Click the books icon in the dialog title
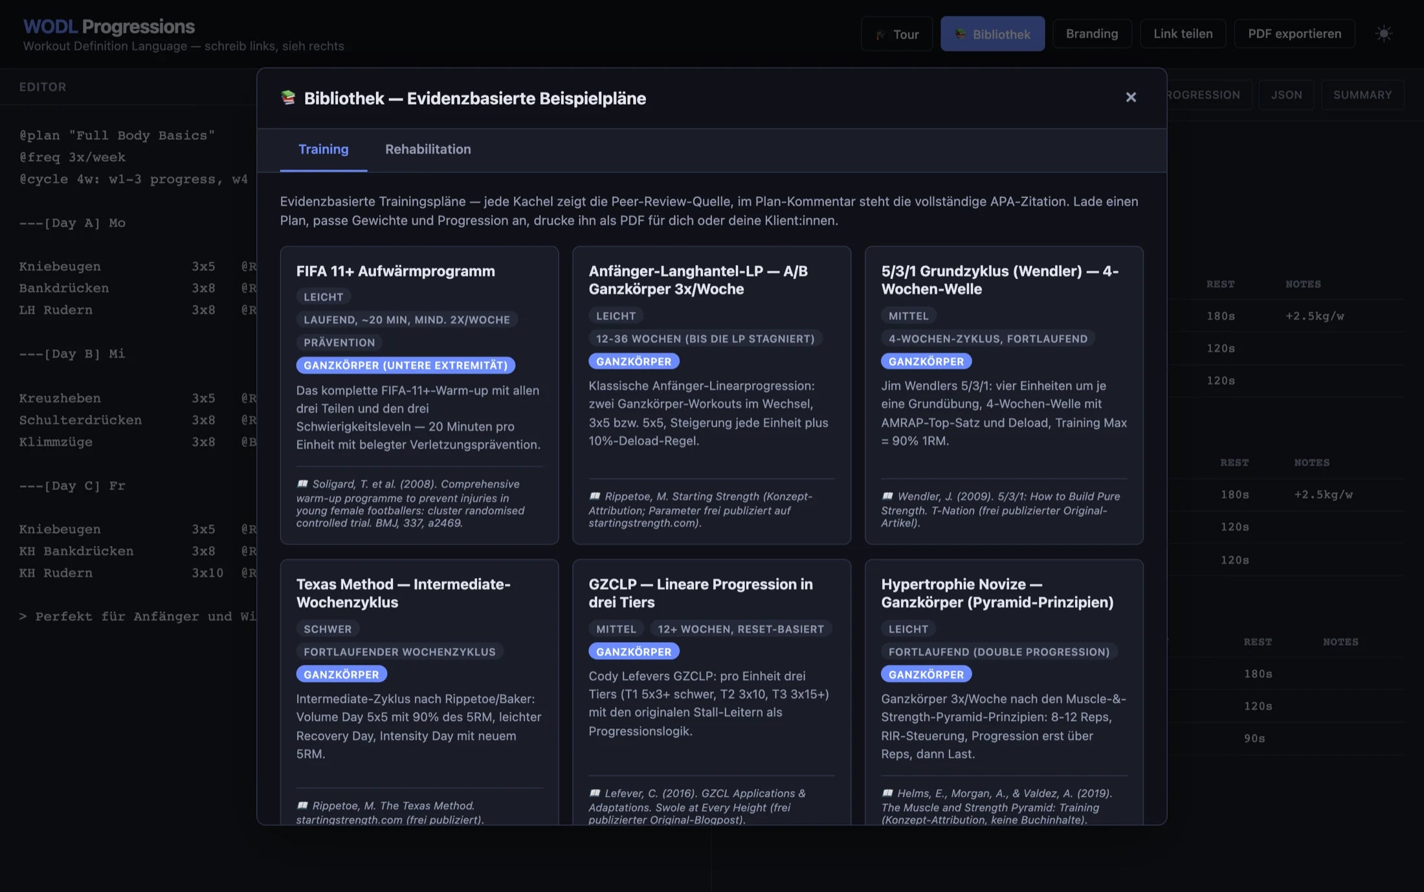Image resolution: width=1424 pixels, height=892 pixels. pyautogui.click(x=288, y=98)
